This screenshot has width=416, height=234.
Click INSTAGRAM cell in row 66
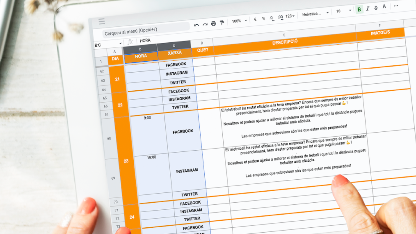(180, 99)
